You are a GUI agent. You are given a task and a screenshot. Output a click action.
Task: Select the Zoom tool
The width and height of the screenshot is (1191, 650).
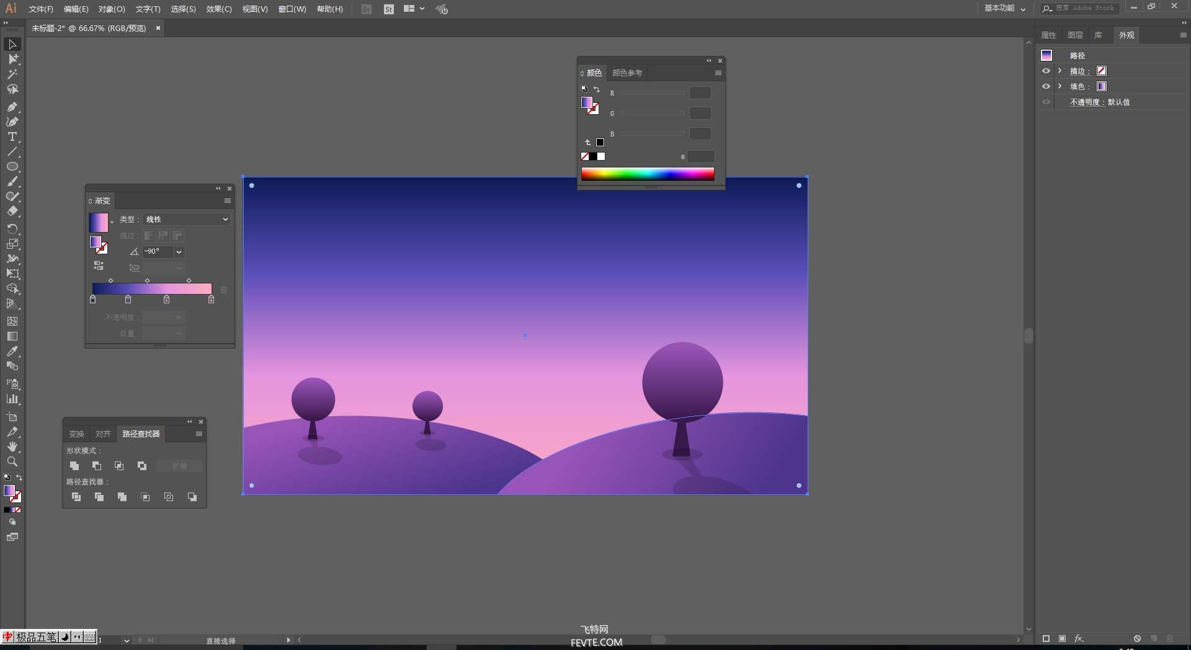tap(12, 461)
